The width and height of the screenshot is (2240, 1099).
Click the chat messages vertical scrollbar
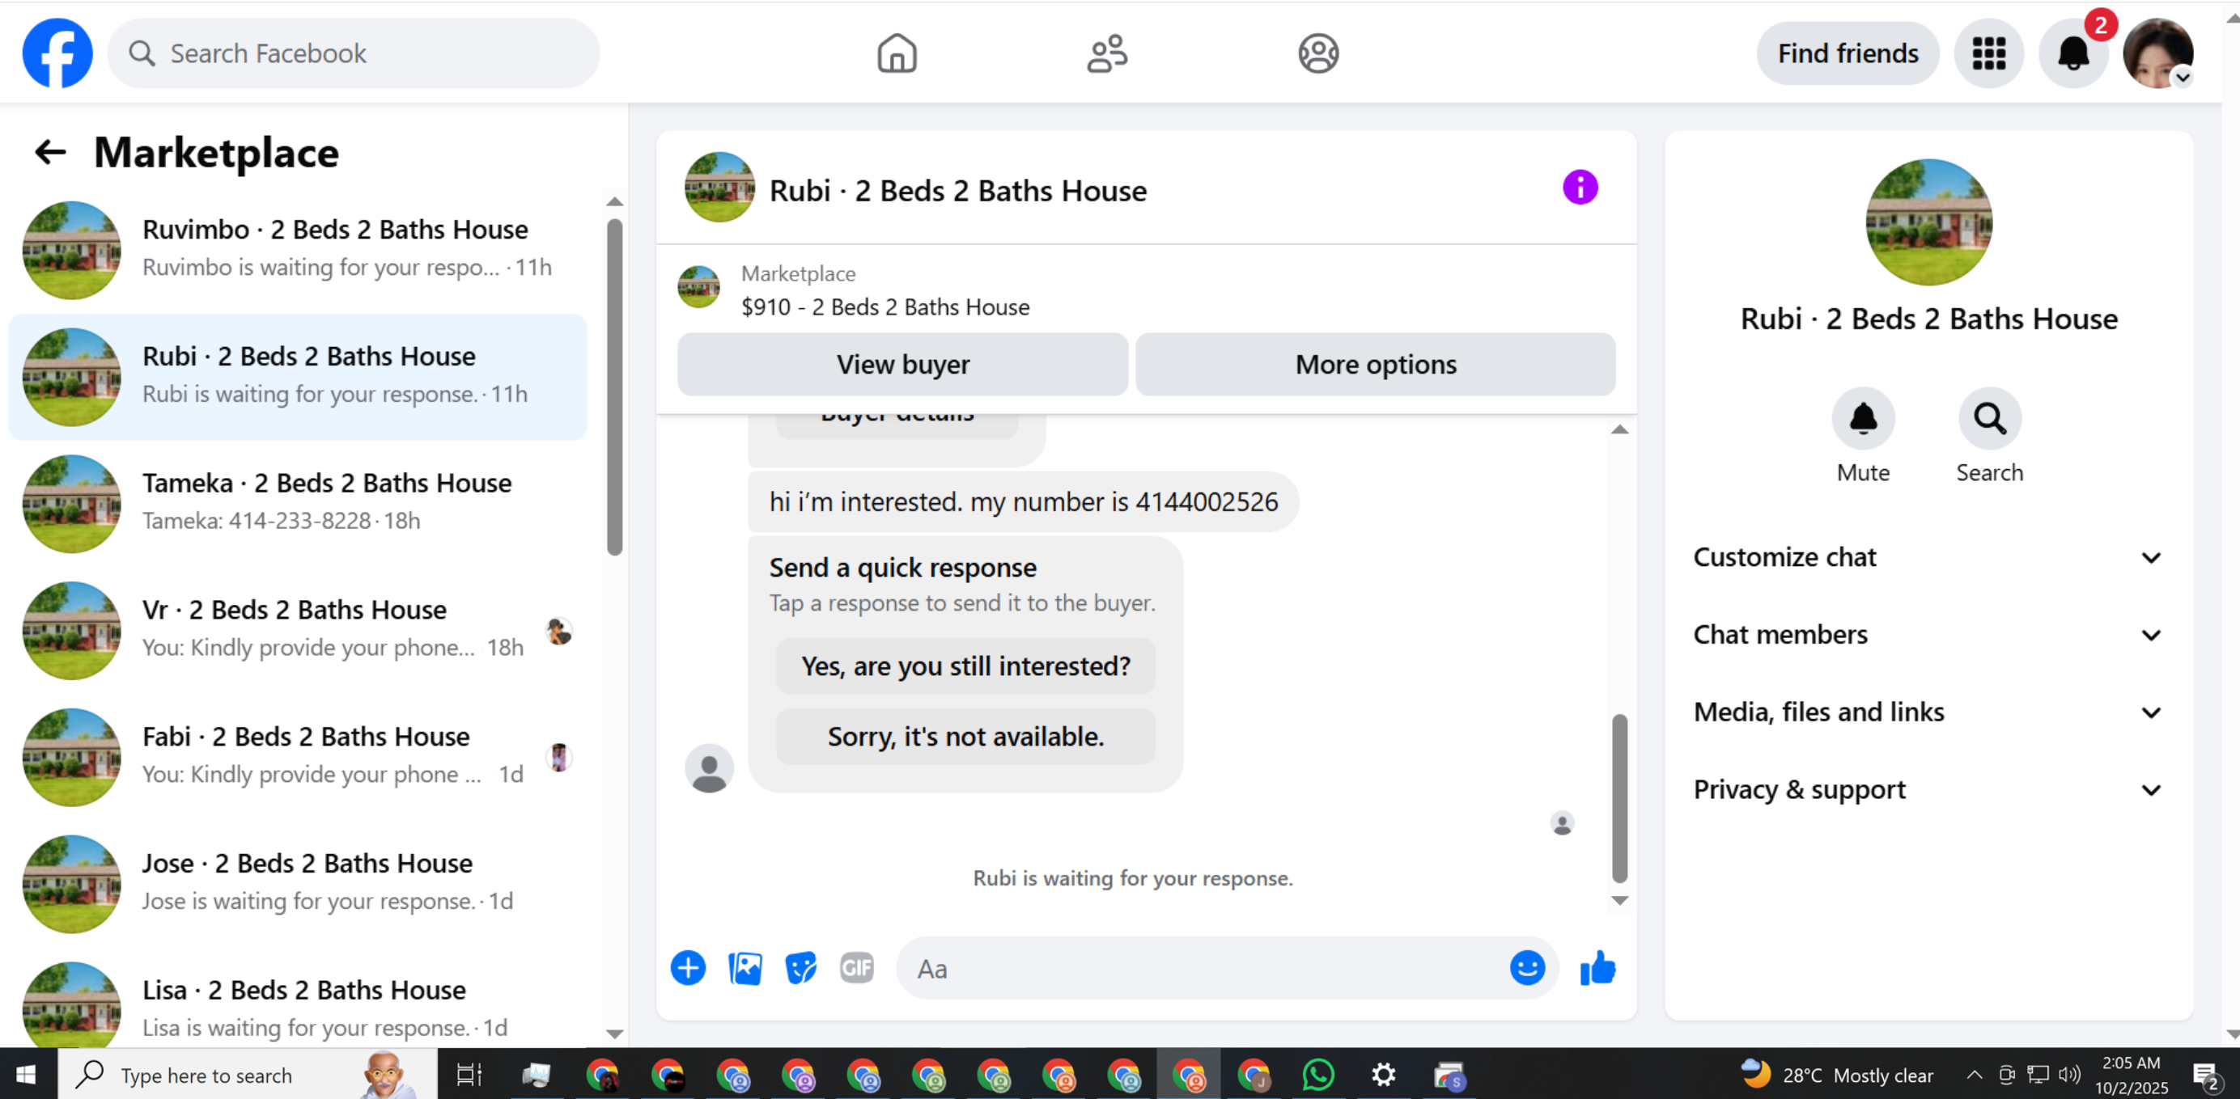1618,798
